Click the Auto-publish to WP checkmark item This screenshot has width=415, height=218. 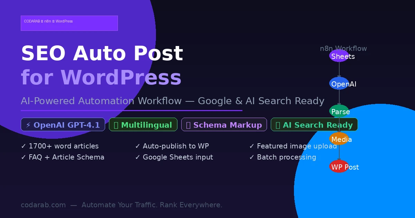172,146
